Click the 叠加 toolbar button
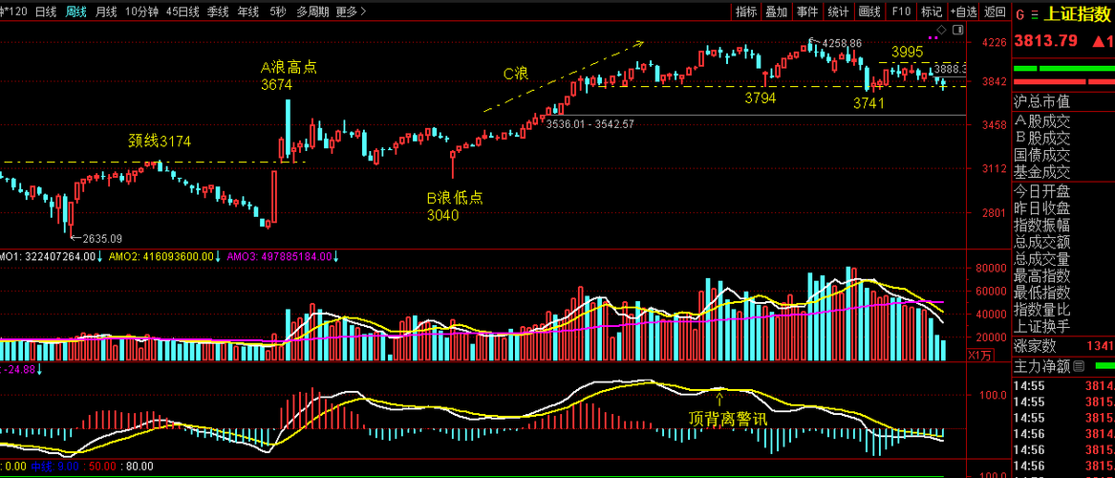The image size is (1115, 478). [x=777, y=11]
